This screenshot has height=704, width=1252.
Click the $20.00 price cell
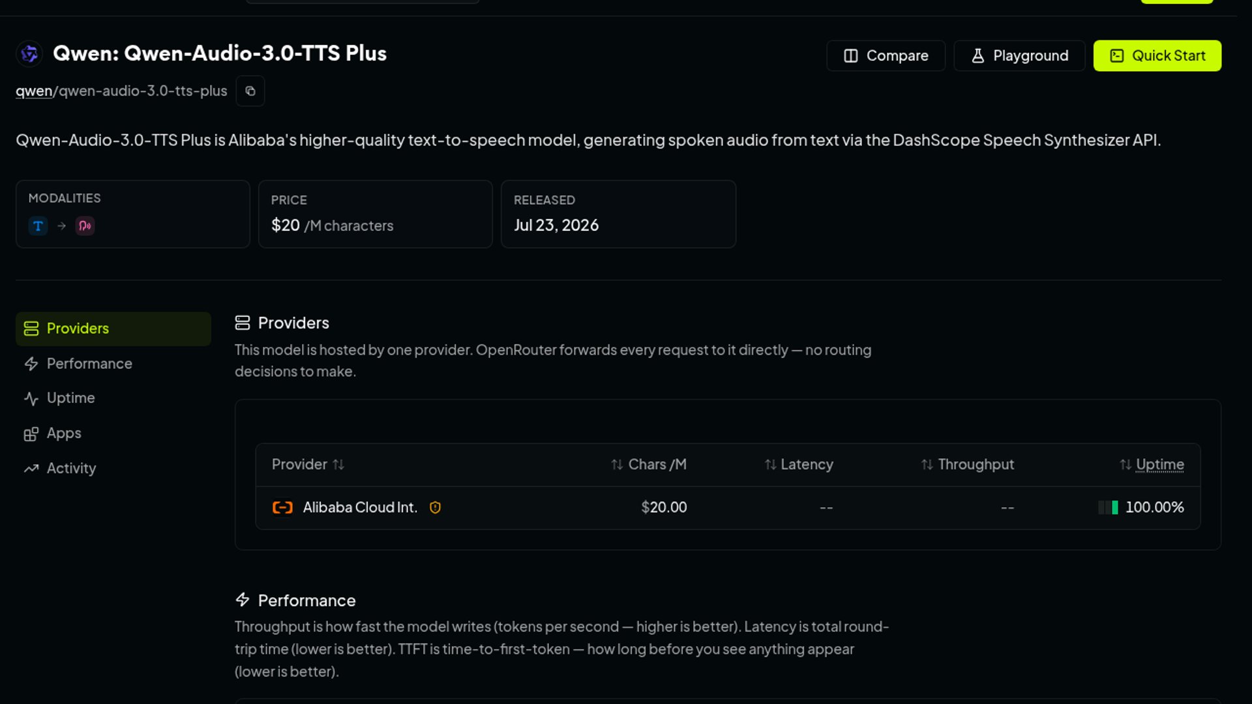664,508
